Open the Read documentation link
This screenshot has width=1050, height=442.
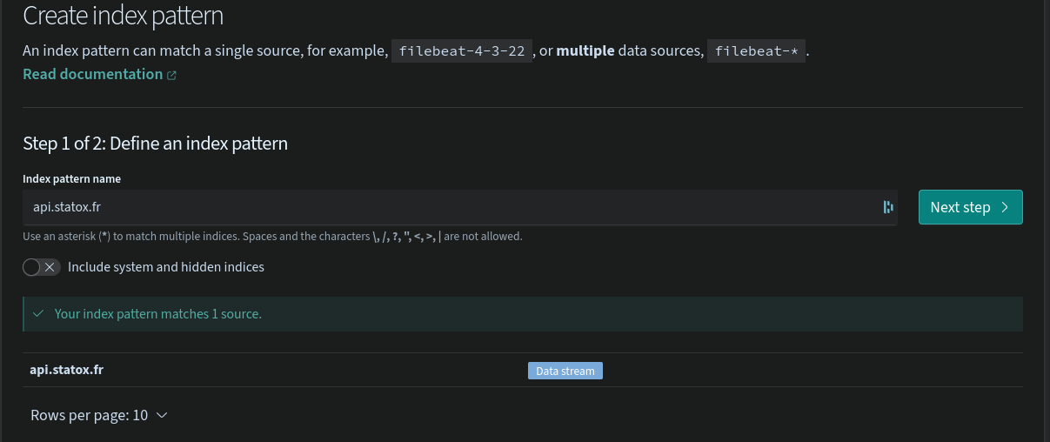92,74
